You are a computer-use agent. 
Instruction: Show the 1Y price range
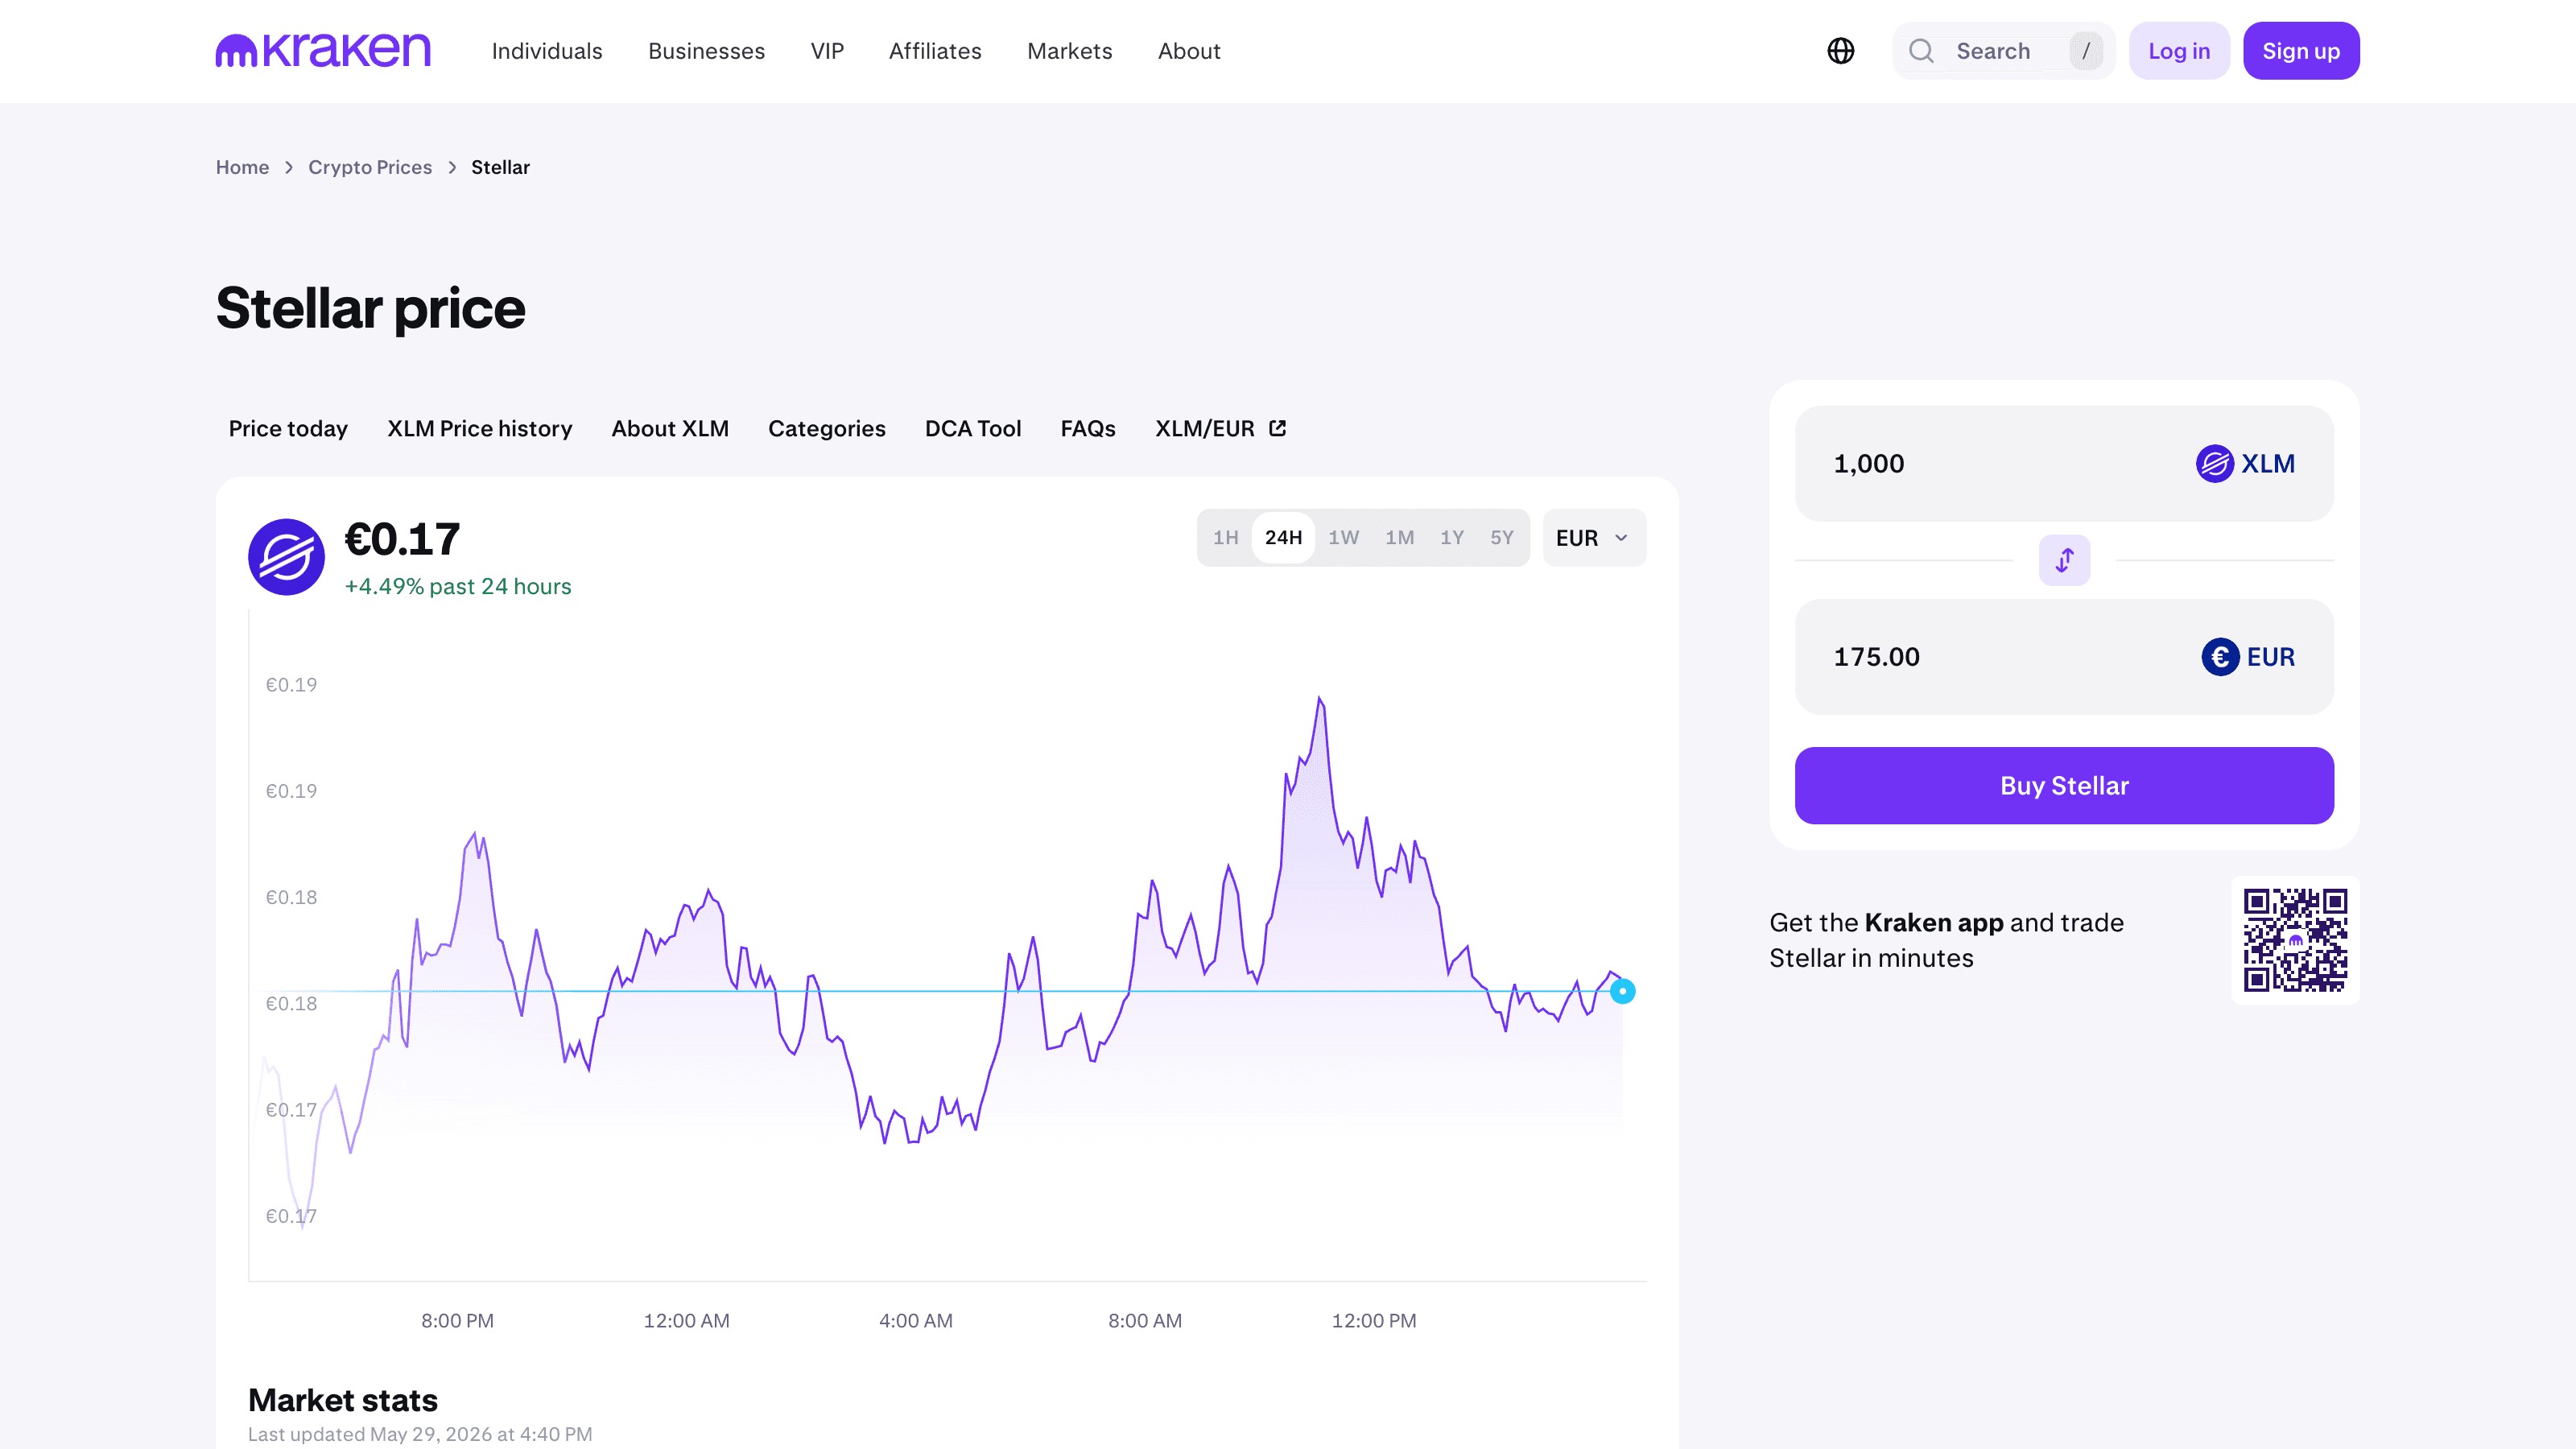(1452, 538)
